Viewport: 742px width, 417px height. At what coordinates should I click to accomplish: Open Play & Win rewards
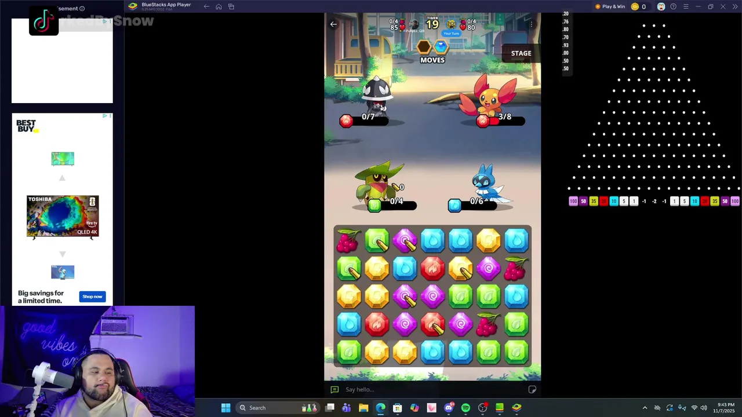coord(610,6)
